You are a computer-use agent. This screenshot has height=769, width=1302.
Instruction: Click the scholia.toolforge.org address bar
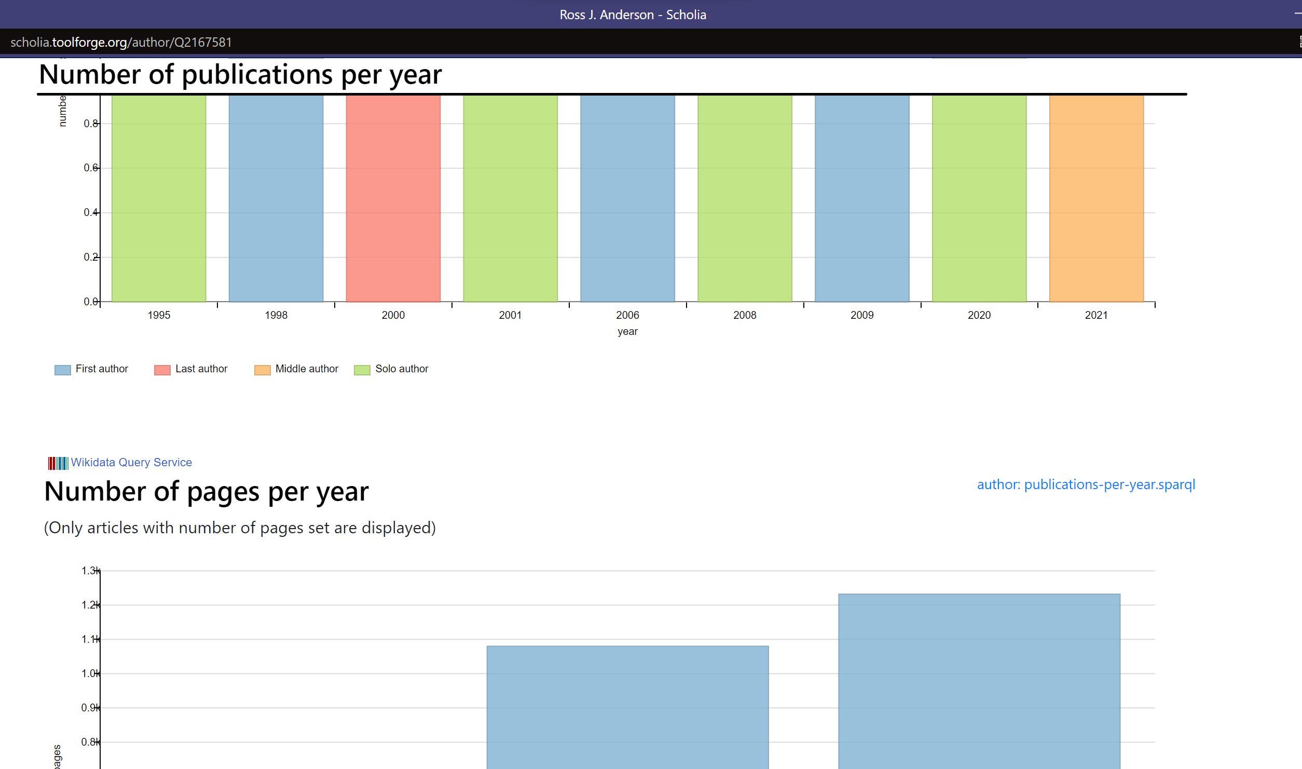point(121,42)
